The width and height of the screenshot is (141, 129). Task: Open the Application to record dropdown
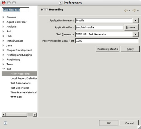point(135,20)
